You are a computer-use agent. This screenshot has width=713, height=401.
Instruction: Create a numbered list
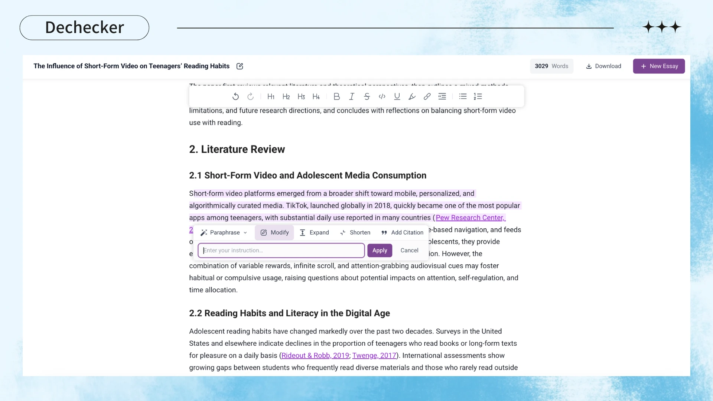pyautogui.click(x=478, y=97)
